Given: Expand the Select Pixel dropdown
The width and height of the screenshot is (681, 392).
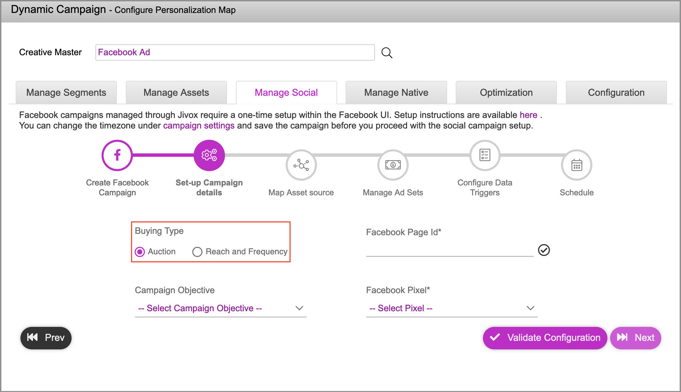Looking at the screenshot, I should tap(452, 308).
